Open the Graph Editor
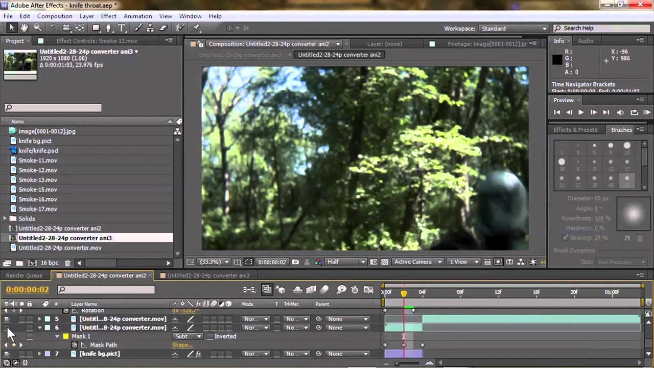This screenshot has height=368, width=654. coord(368,290)
